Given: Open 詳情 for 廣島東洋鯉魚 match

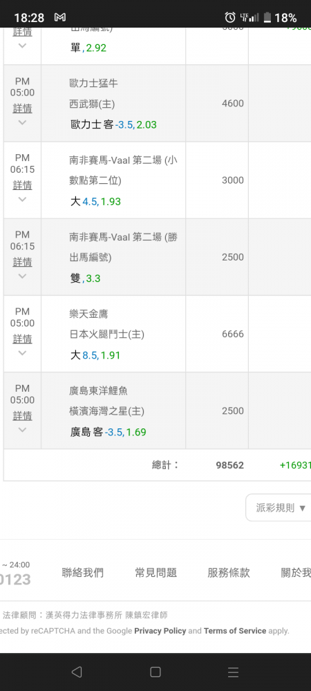Looking at the screenshot, I should tap(22, 415).
